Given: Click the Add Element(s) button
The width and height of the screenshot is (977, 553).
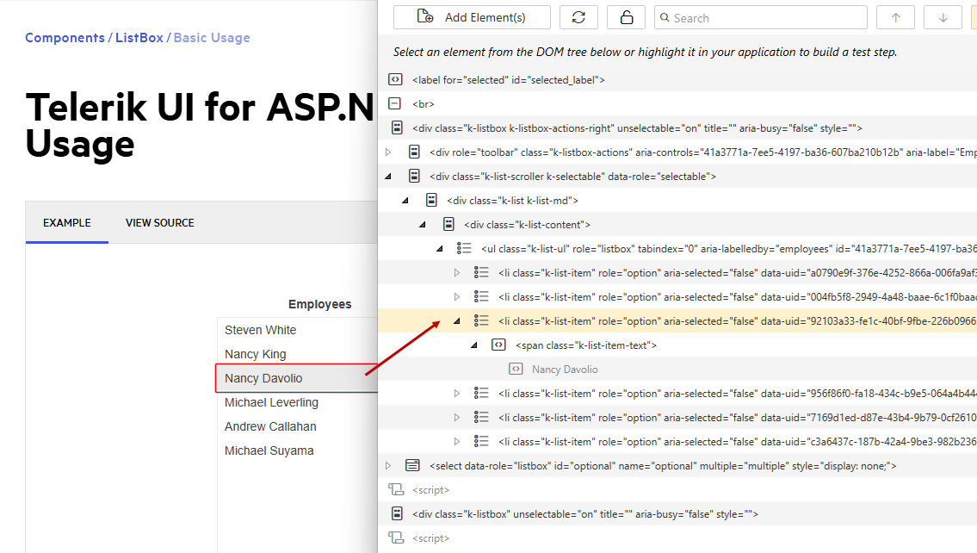Looking at the screenshot, I should tap(472, 18).
